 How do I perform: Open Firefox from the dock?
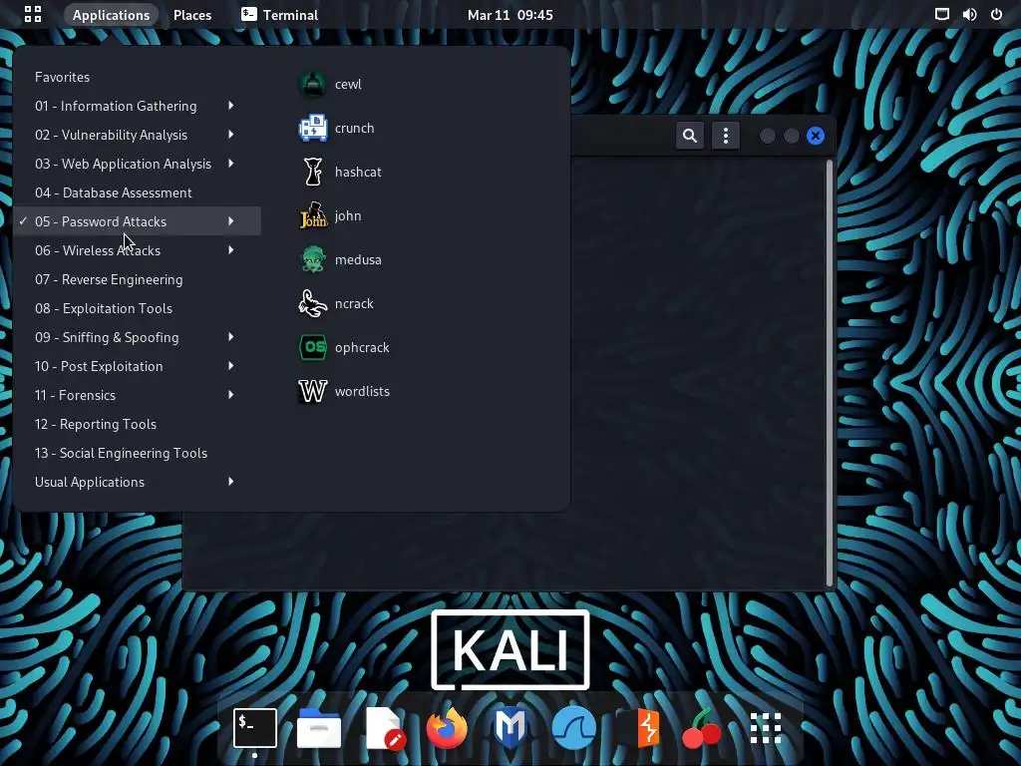tap(447, 727)
